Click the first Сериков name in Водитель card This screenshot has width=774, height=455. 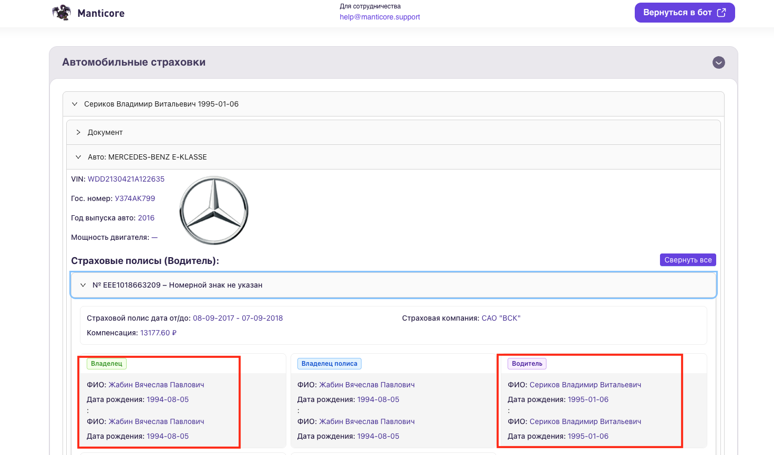pyautogui.click(x=585, y=385)
